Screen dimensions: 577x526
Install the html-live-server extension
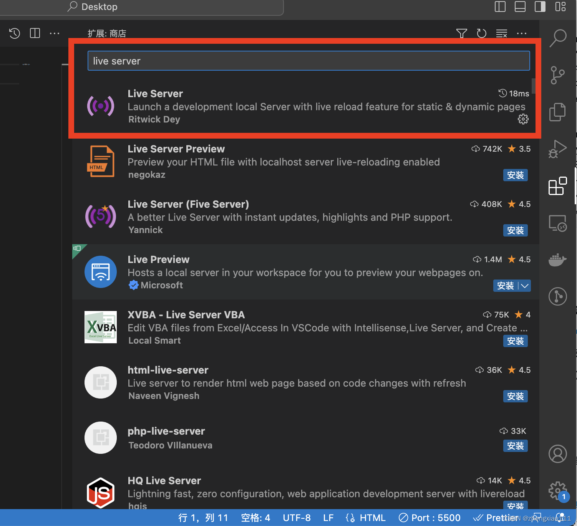516,396
